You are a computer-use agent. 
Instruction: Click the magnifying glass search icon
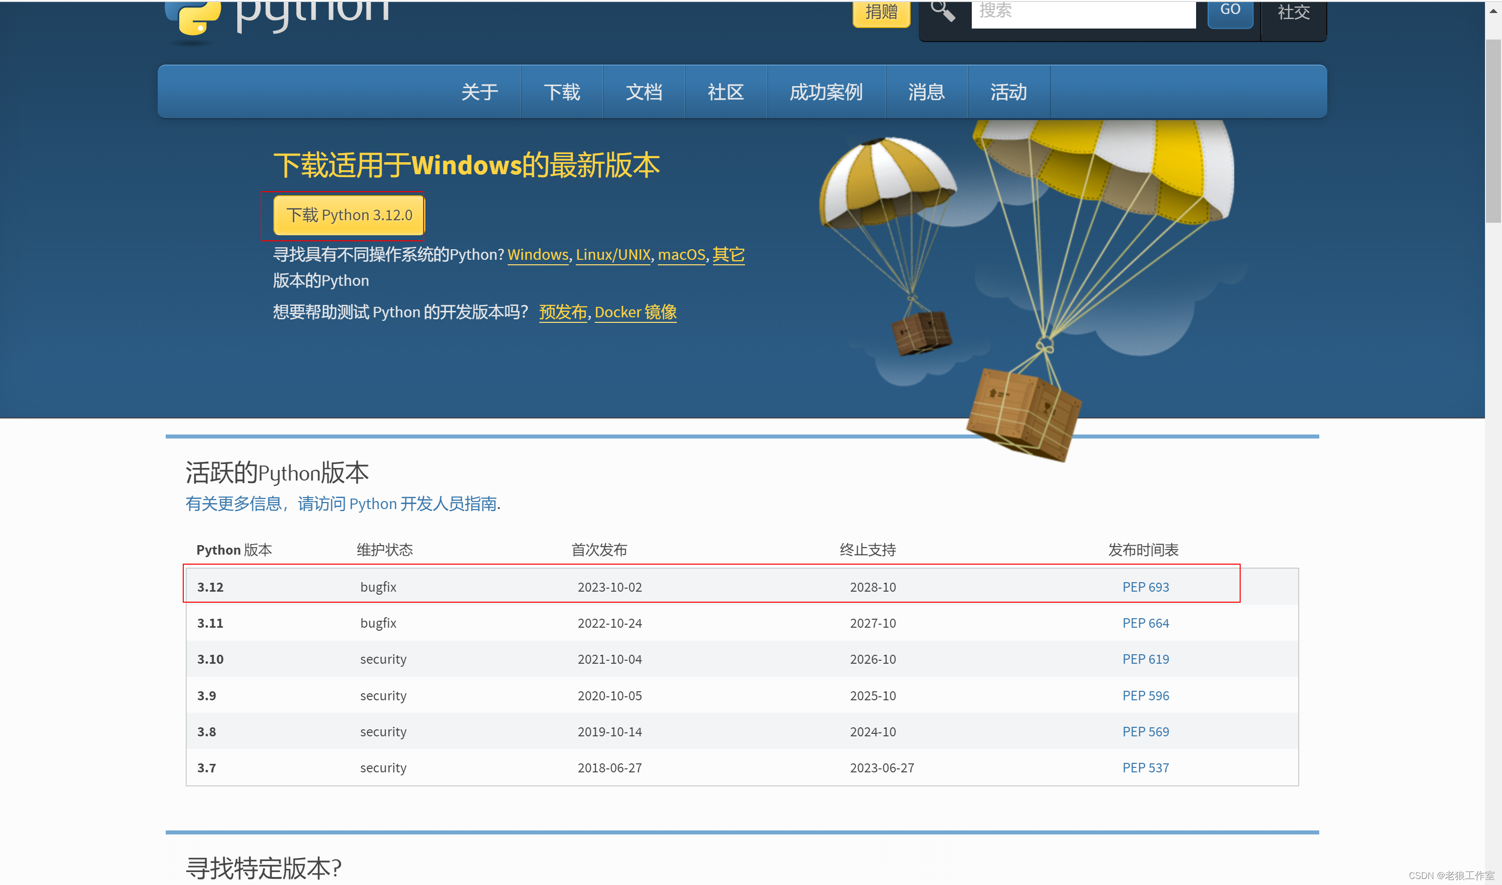tap(942, 11)
